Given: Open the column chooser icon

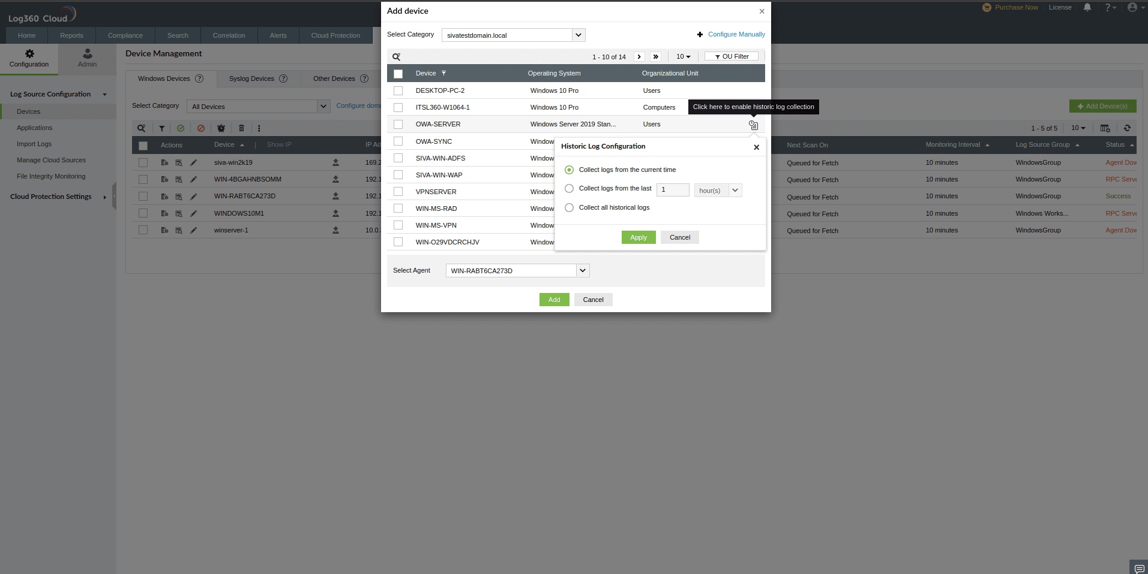Looking at the screenshot, I should point(1105,128).
